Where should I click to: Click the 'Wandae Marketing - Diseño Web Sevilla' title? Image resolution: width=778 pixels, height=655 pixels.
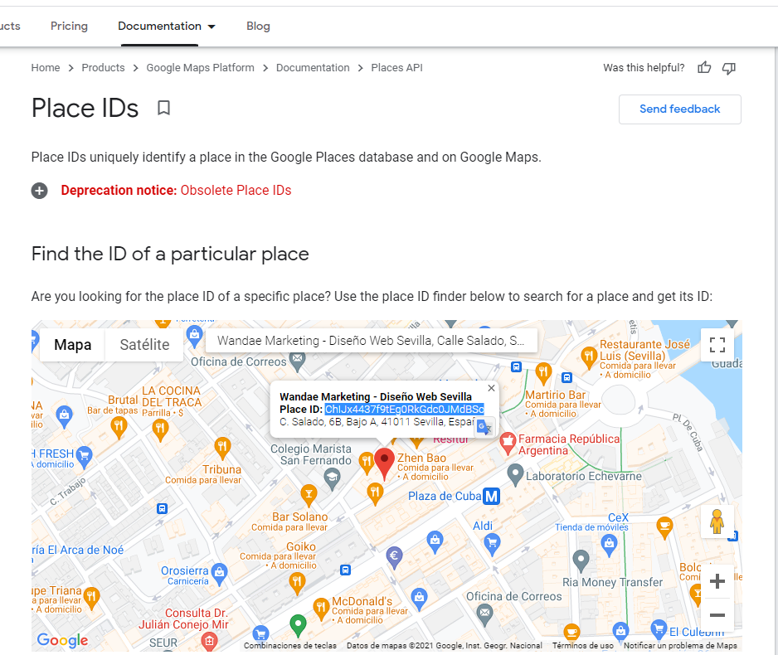(376, 396)
